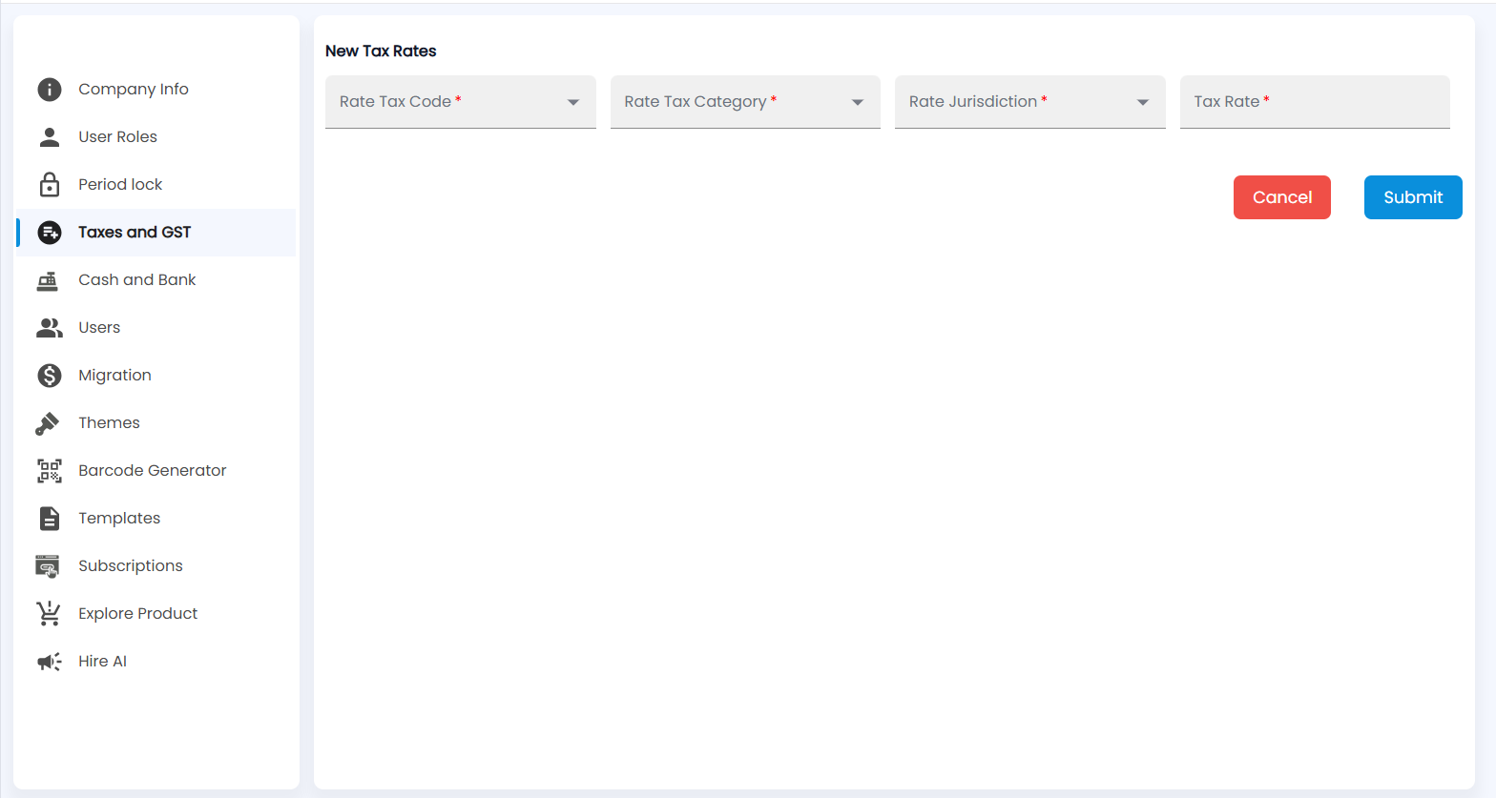Open the User Roles section
This screenshot has height=798, width=1496.
156,137
